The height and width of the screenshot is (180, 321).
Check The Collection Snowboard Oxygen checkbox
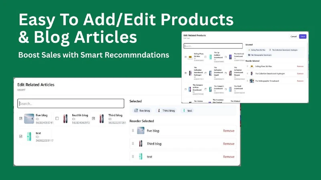pyautogui.click(x=226, y=73)
